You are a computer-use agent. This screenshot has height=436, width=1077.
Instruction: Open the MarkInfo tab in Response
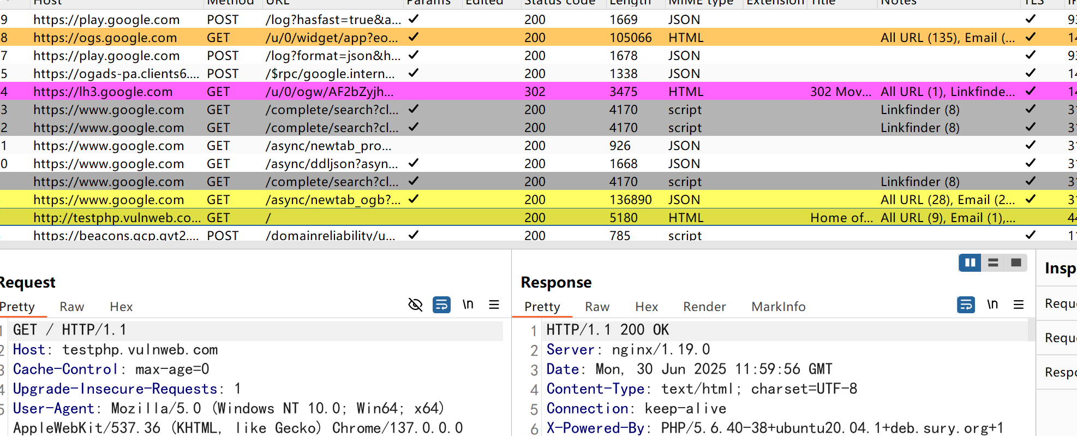pyautogui.click(x=778, y=307)
